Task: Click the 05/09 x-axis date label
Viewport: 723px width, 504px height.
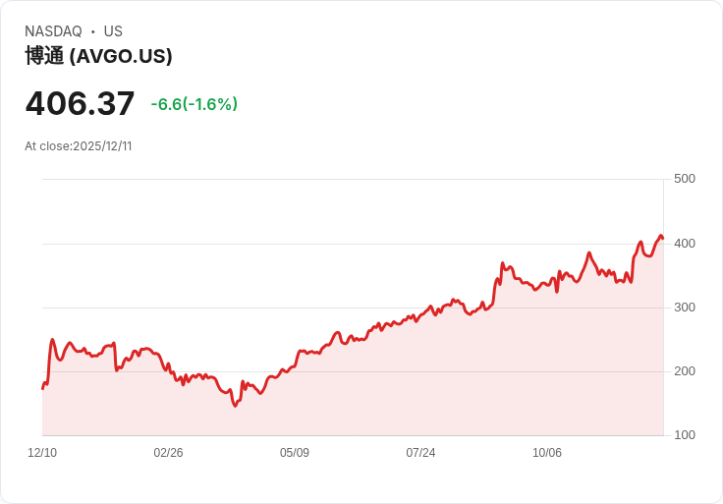Action: pos(295,453)
